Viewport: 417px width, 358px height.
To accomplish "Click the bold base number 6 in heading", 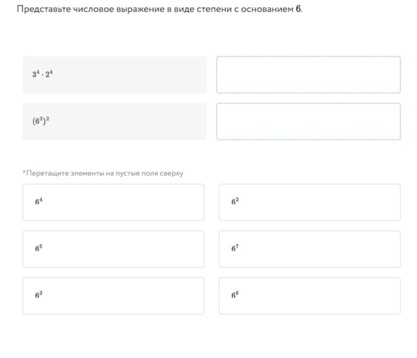I will (x=298, y=9).
